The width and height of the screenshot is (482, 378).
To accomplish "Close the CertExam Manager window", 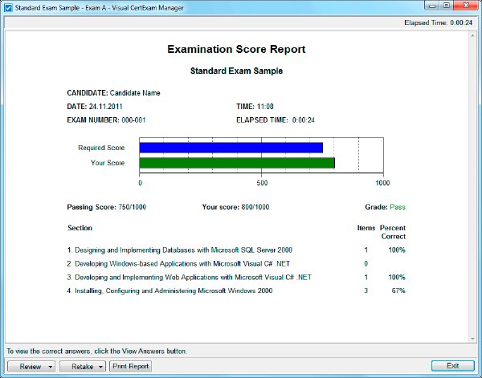I will coord(466,6).
